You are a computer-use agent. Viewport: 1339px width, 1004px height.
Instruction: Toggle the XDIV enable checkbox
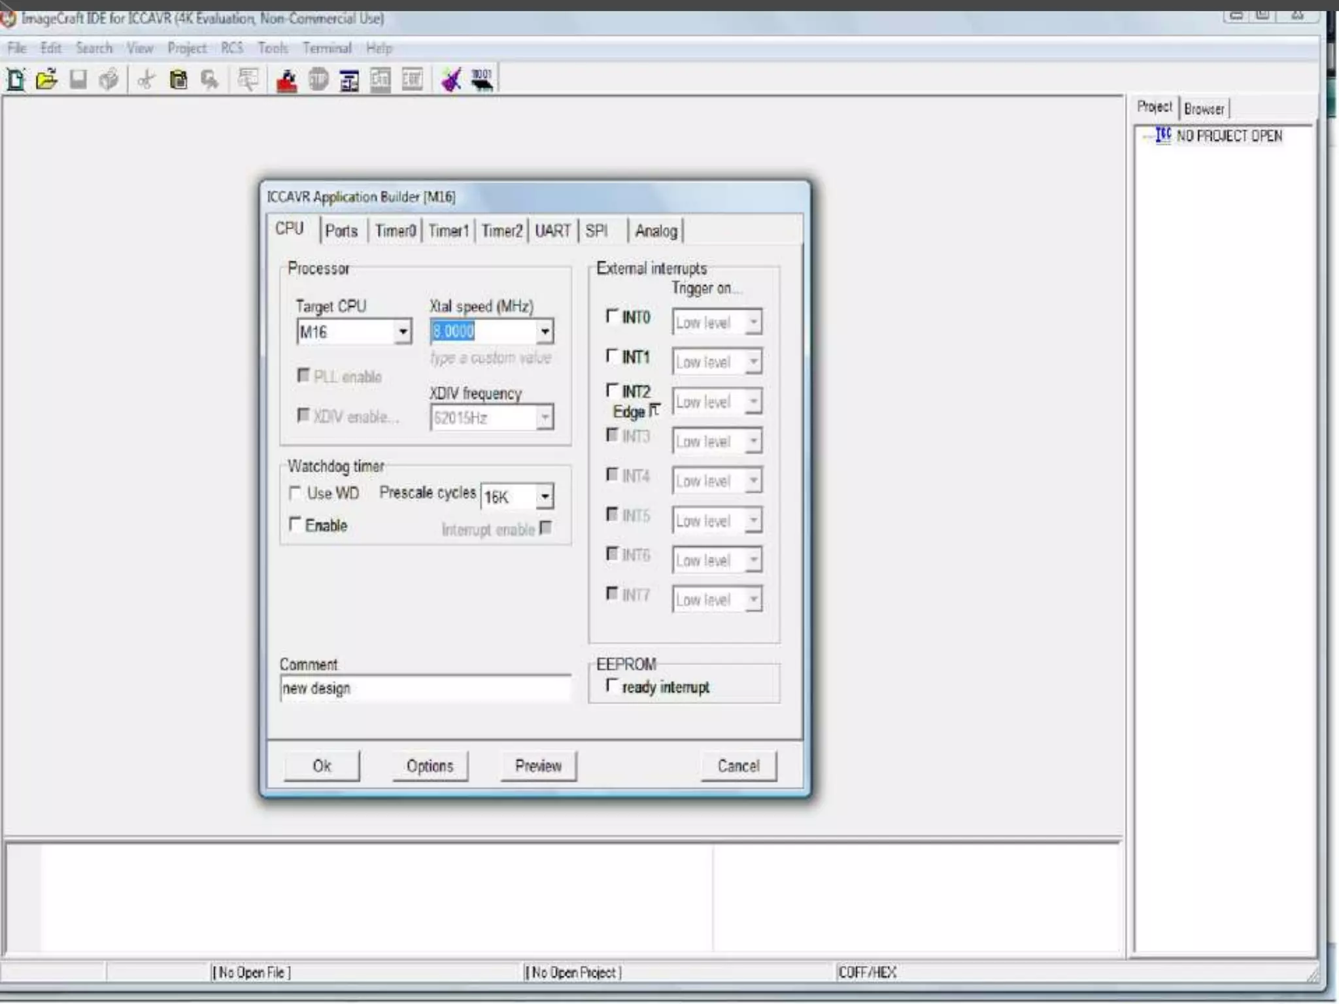tap(303, 415)
